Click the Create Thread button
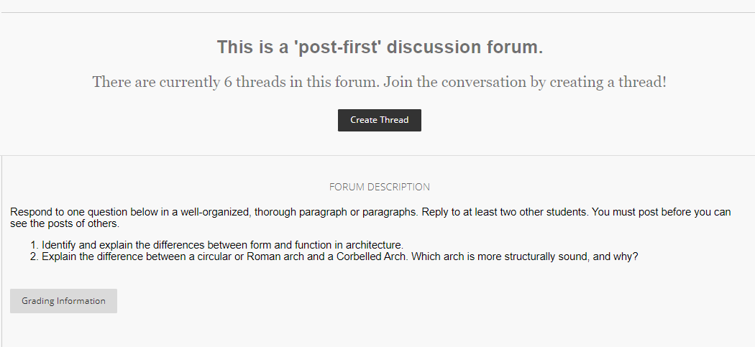This screenshot has width=755, height=347. (x=380, y=120)
